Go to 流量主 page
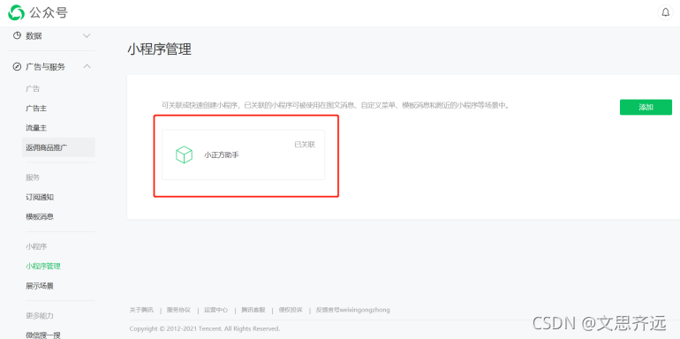The image size is (680, 339). (x=36, y=128)
